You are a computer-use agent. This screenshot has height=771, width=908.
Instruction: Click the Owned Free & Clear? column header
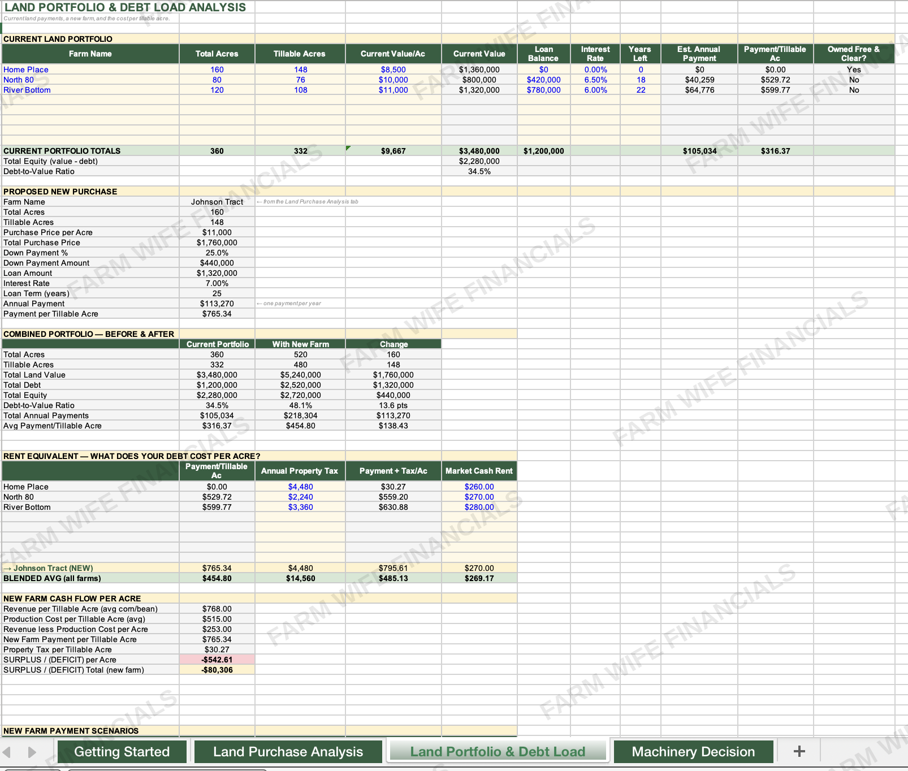tap(854, 54)
